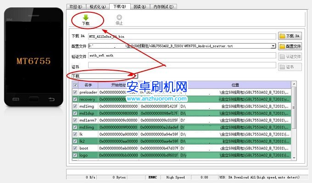Image resolution: width=312 pixels, height=183 pixels.
Task: Click end address 0x000000000a2dadef
Action: point(159,127)
